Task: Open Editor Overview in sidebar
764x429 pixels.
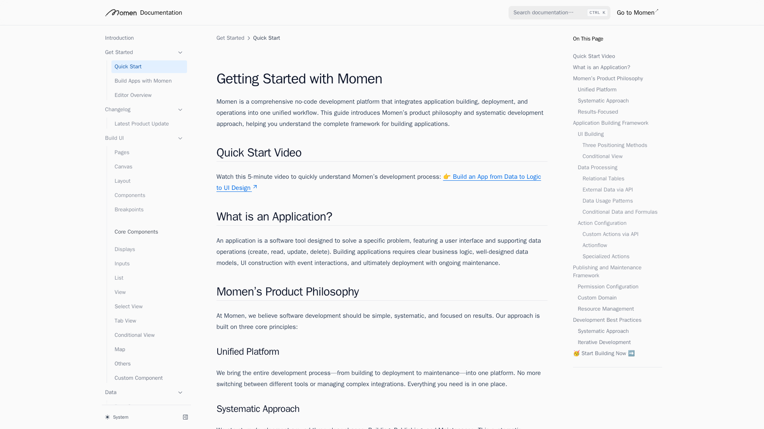Action: pyautogui.click(x=133, y=95)
